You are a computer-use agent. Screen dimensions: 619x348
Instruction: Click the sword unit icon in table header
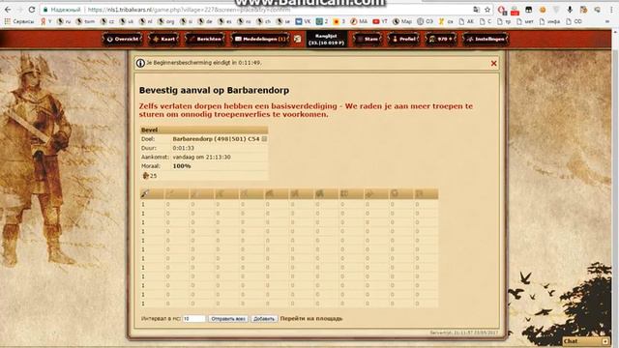tap(170, 193)
